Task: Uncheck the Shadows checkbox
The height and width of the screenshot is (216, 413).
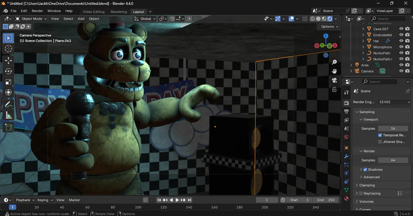Action: [x=365, y=169]
